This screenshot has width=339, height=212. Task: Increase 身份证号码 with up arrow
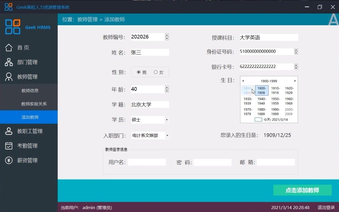(296, 50)
